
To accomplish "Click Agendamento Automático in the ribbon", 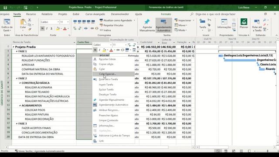I will [x=163, y=25].
